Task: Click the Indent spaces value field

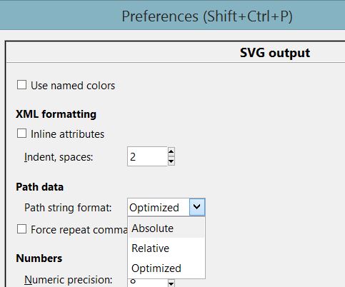Action: click(x=147, y=156)
